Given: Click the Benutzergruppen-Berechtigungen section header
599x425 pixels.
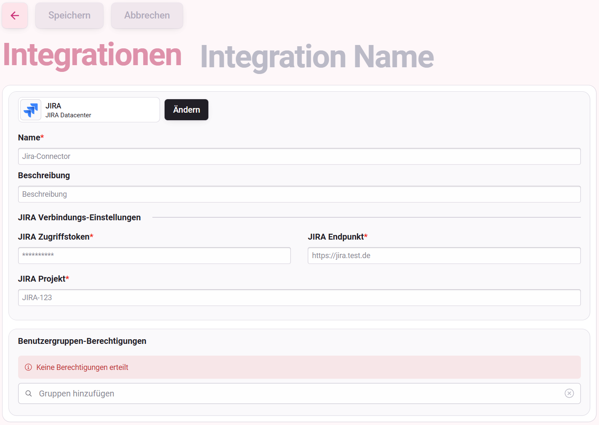Looking at the screenshot, I should (82, 341).
